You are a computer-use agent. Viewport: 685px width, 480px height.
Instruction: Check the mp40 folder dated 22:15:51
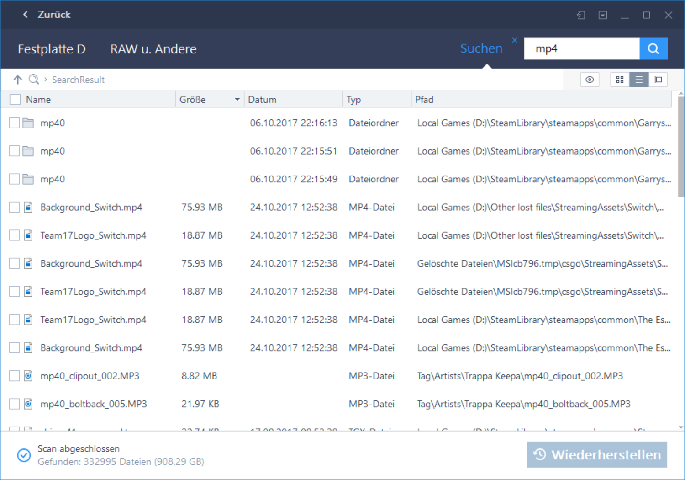pyautogui.click(x=15, y=151)
